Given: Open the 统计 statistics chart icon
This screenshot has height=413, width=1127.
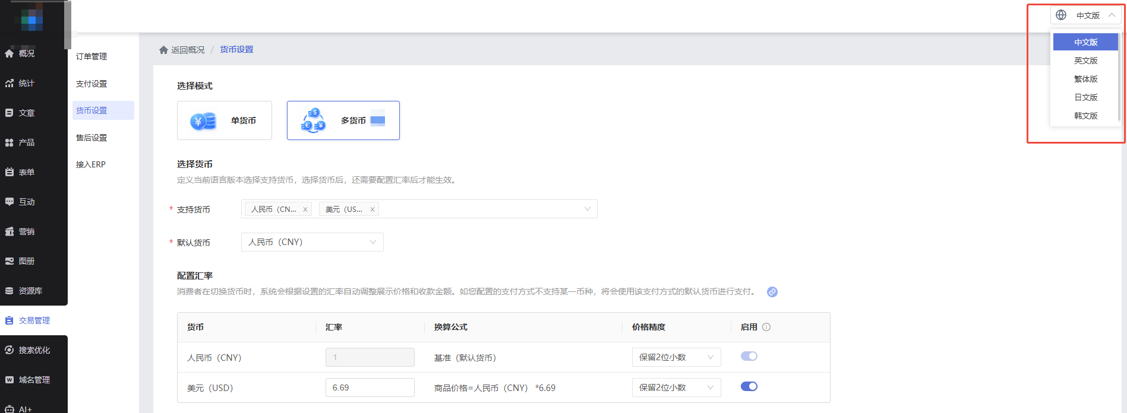Looking at the screenshot, I should (x=9, y=83).
